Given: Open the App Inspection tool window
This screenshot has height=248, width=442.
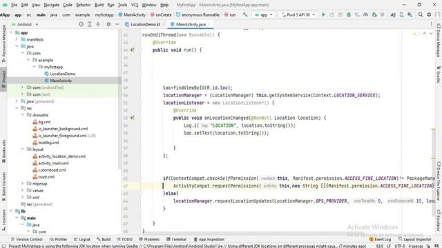Looking at the screenshot, I should click(x=209, y=239).
